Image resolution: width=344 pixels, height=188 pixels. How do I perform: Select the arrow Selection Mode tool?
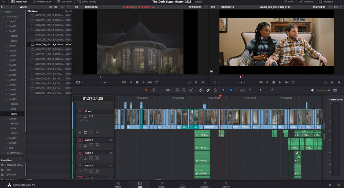(x=146, y=90)
